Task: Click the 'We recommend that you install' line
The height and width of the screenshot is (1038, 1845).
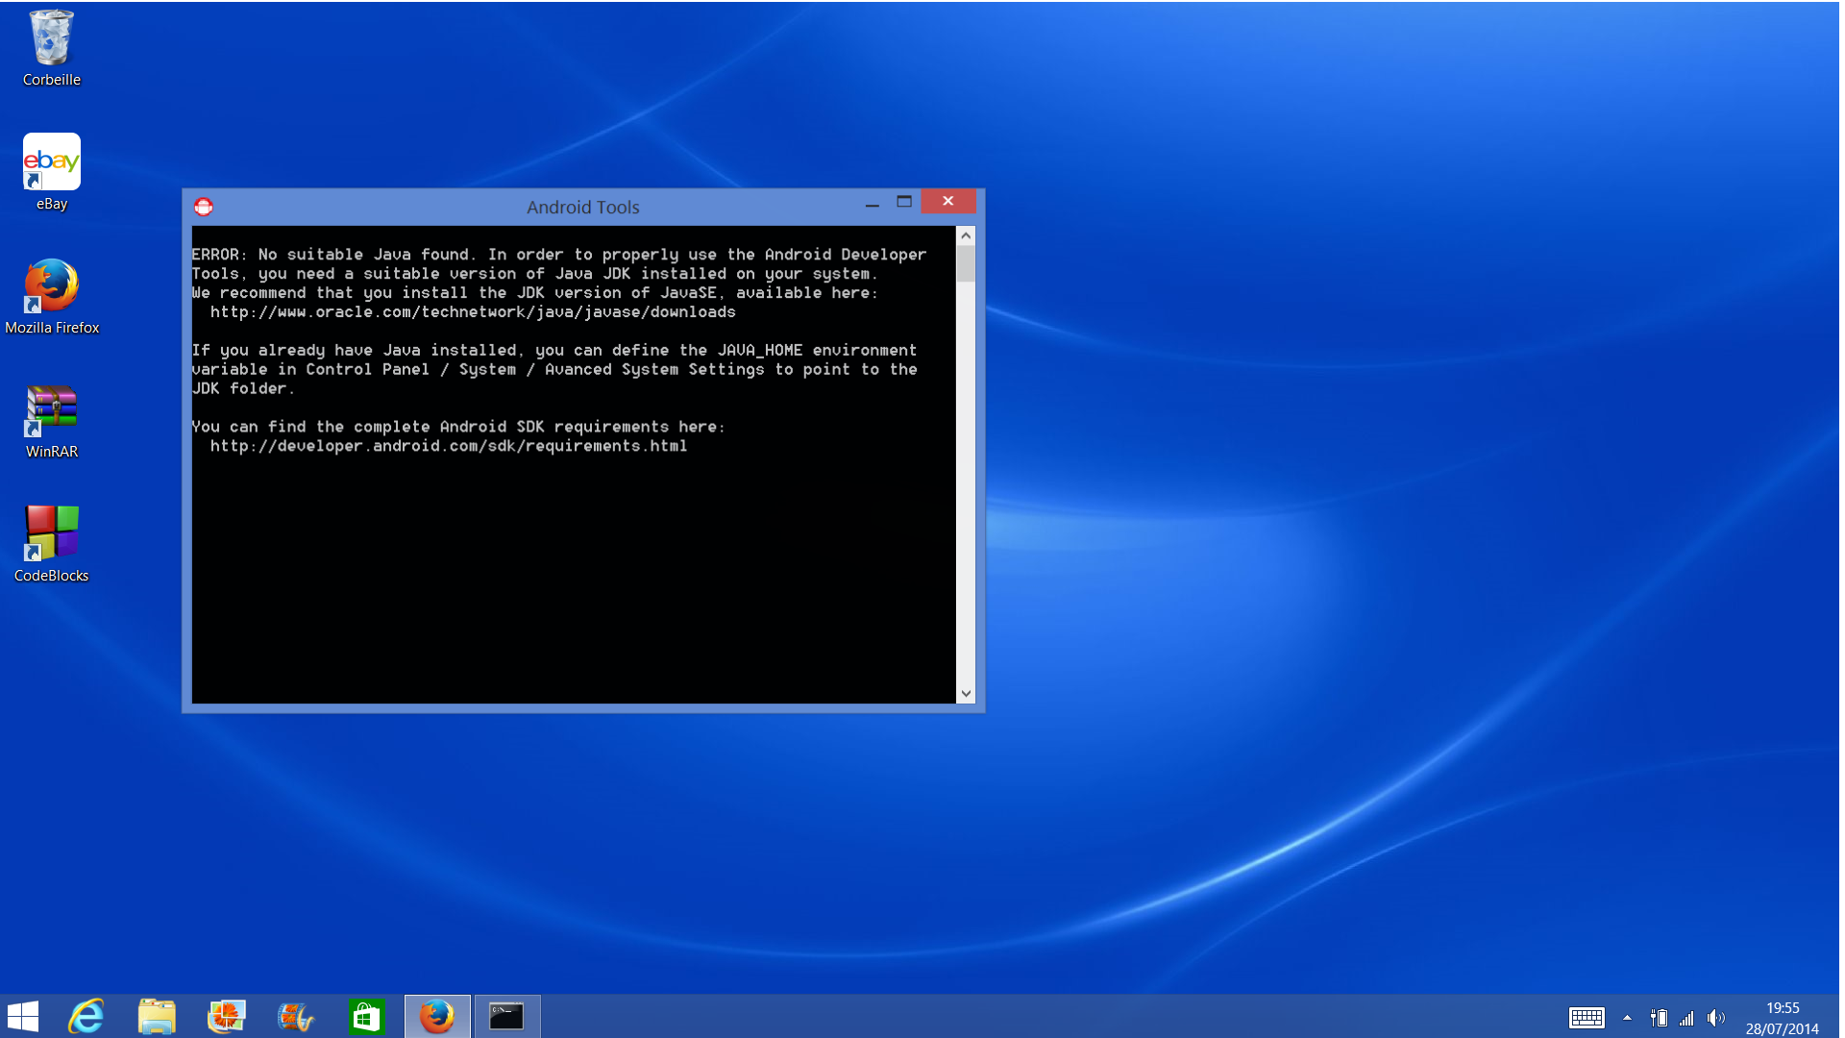Action: pos(535,293)
